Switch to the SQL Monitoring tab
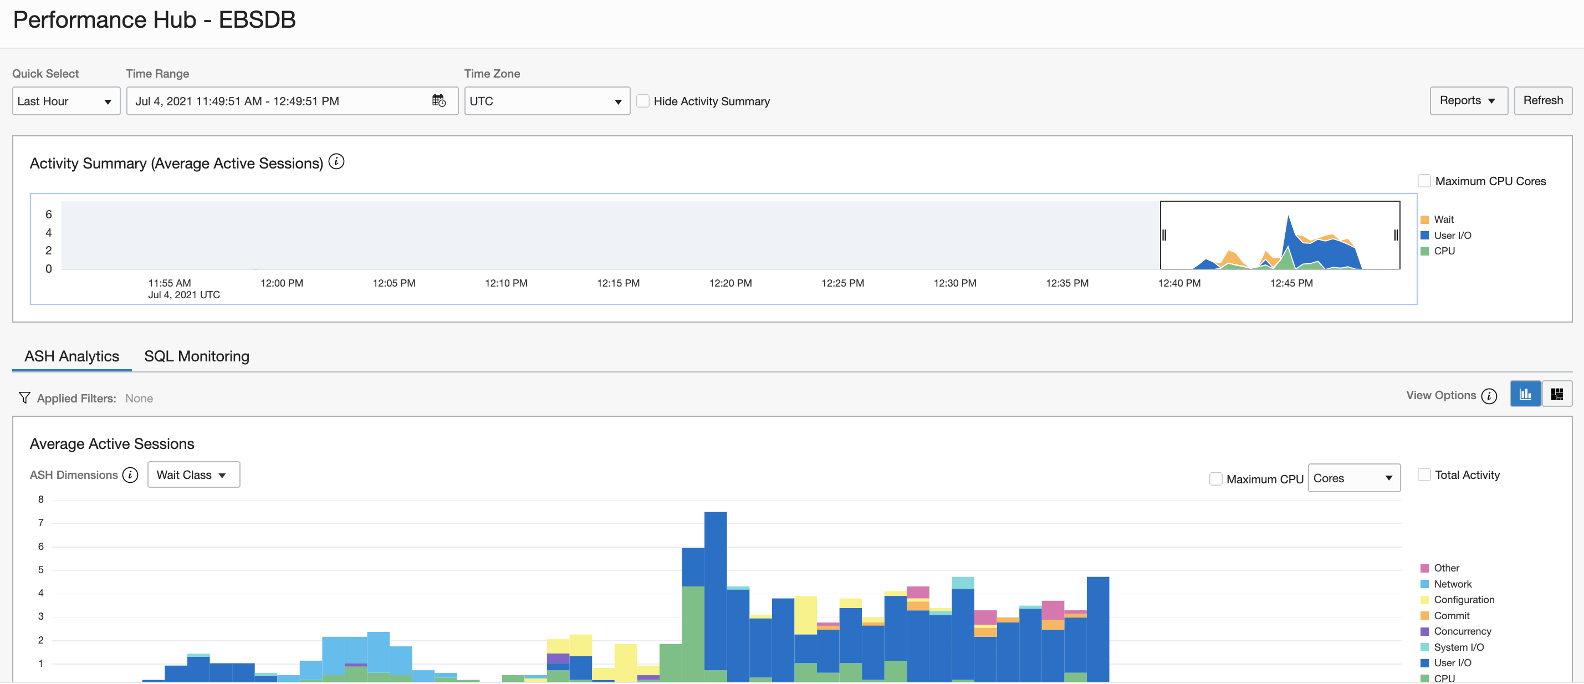 [196, 355]
